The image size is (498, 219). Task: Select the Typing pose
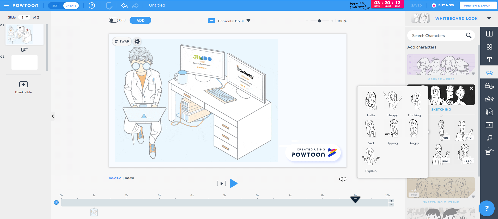pyautogui.click(x=392, y=132)
